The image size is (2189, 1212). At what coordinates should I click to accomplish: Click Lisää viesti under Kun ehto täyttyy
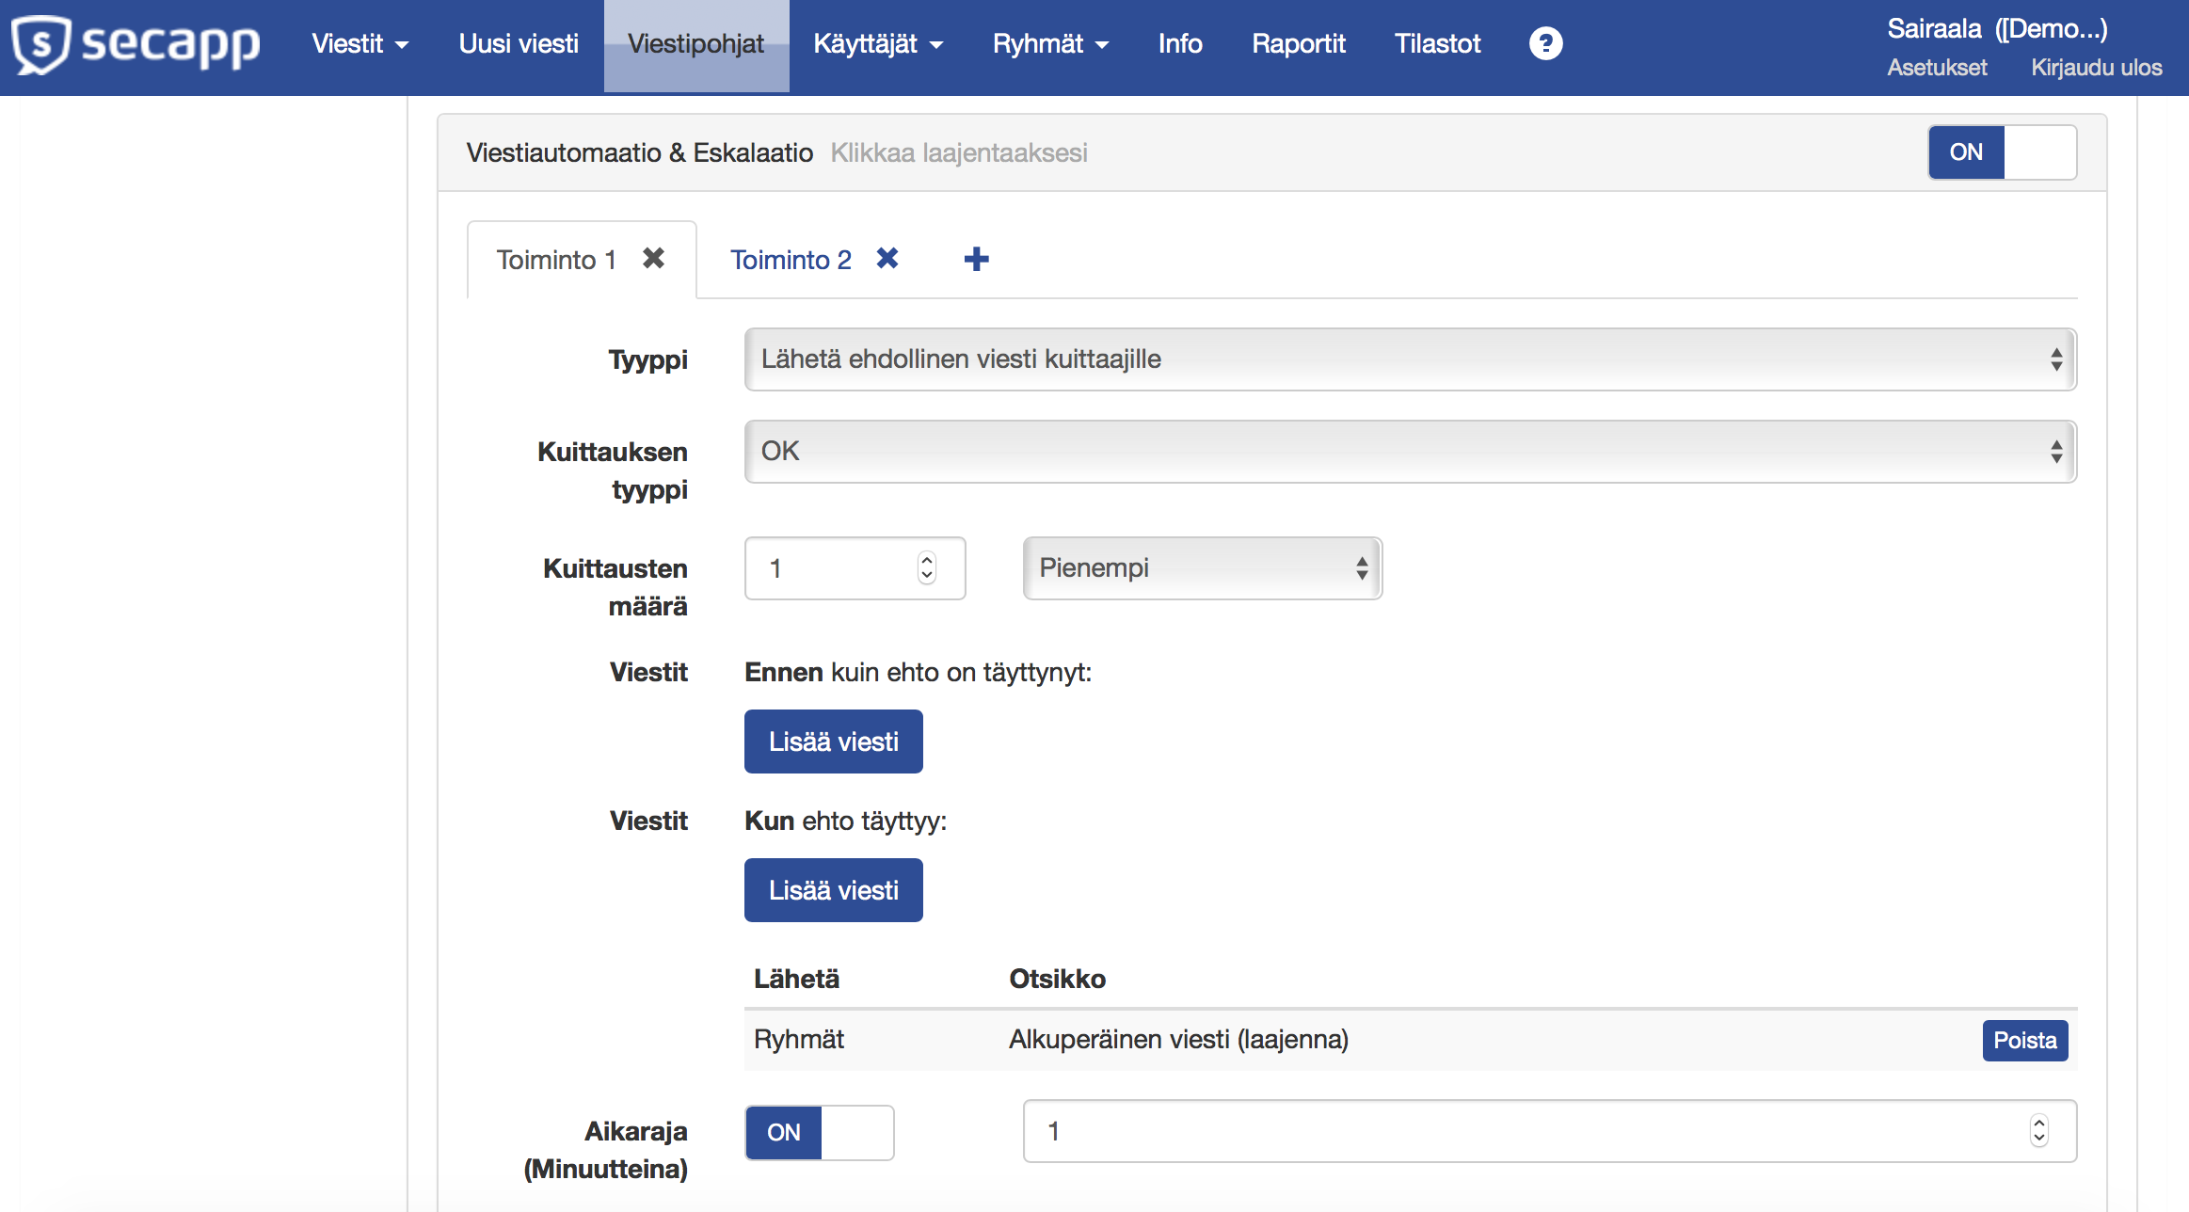coord(833,890)
